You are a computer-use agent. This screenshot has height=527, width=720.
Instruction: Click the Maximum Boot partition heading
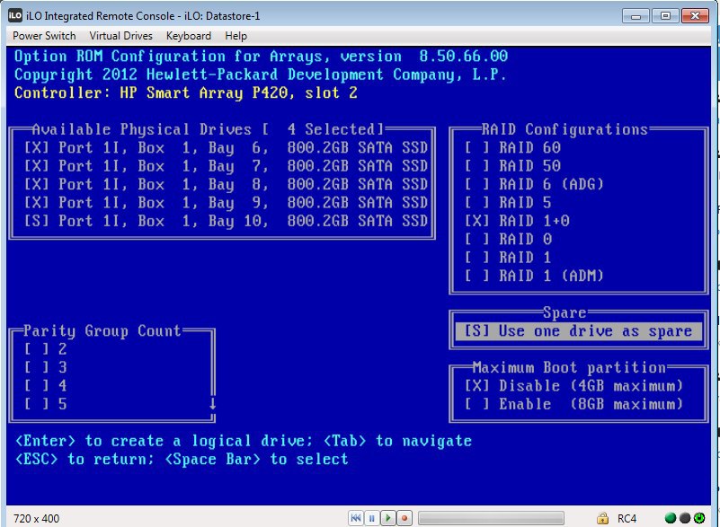tap(569, 367)
